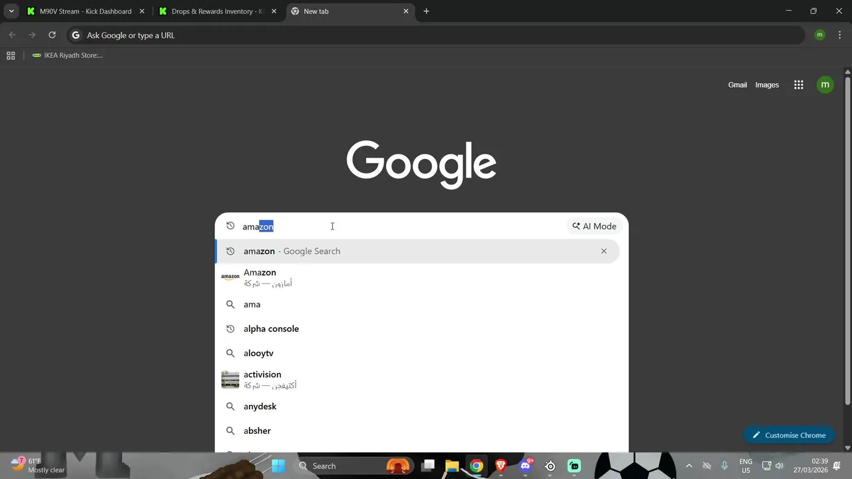852x479 pixels.
Task: Close the New tab tab
Action: pos(406,11)
